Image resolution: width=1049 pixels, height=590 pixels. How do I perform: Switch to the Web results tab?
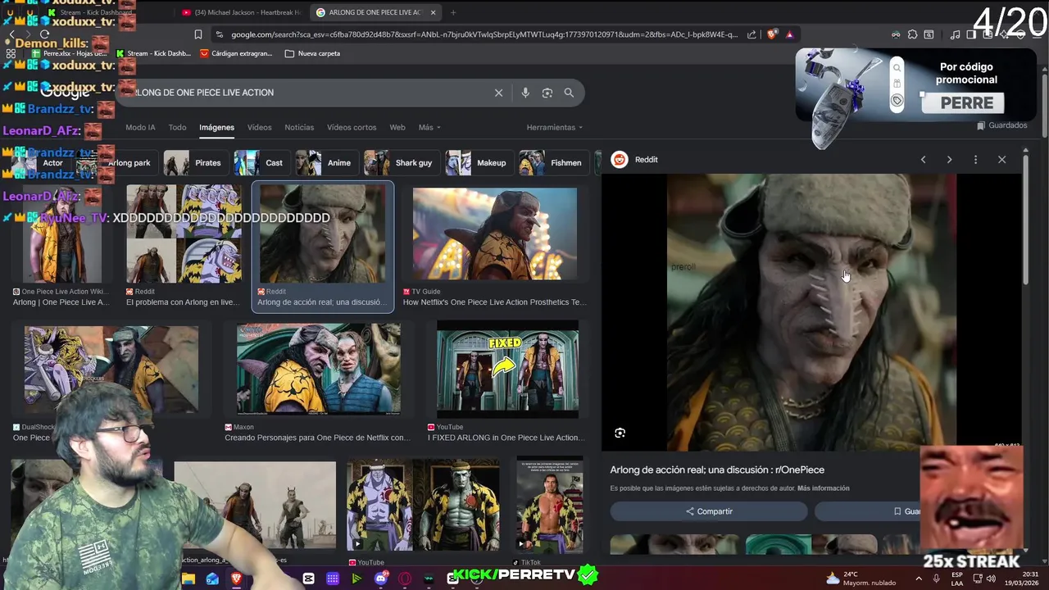tap(397, 127)
